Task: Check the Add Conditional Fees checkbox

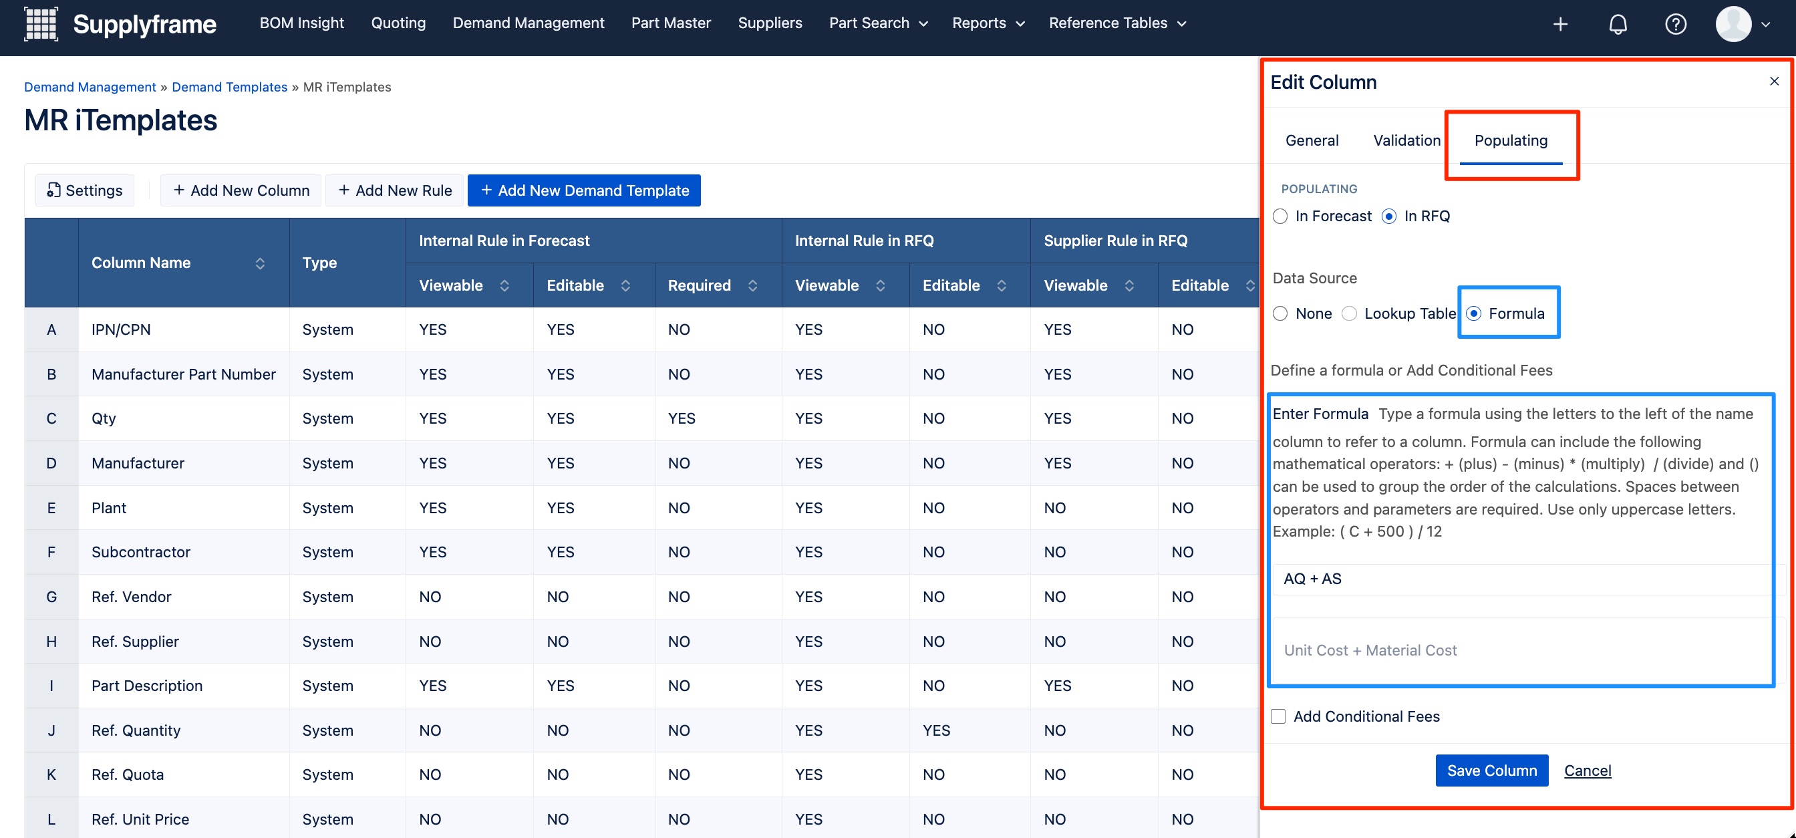Action: tap(1278, 716)
